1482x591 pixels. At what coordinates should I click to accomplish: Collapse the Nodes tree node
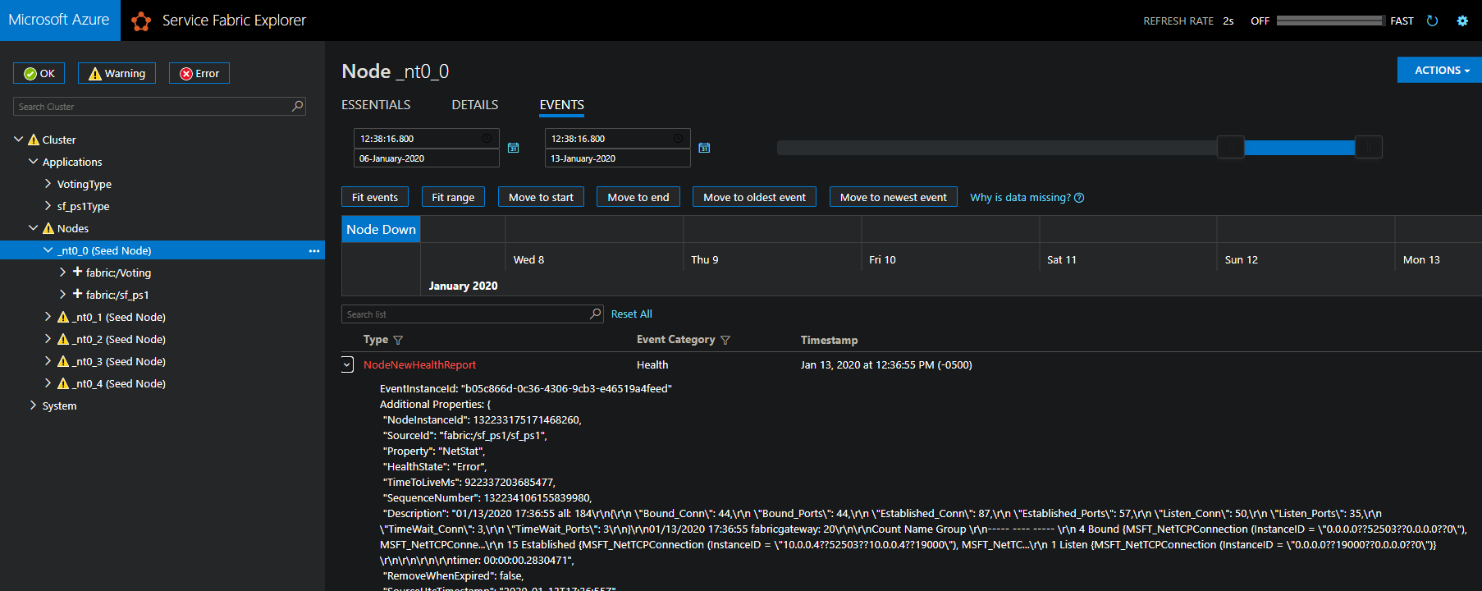[34, 228]
